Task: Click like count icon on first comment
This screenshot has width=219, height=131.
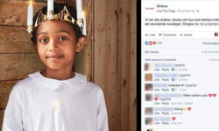Action: pos(173,69)
